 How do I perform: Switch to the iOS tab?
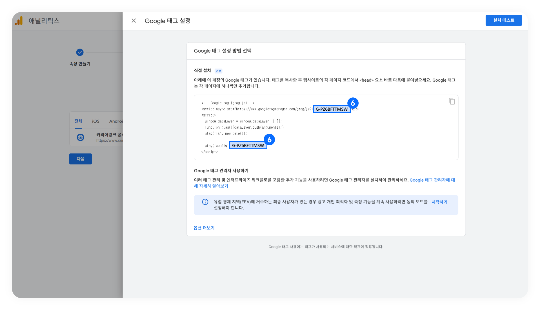[96, 121]
